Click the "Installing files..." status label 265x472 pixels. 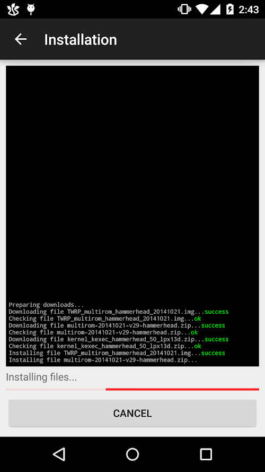41,377
